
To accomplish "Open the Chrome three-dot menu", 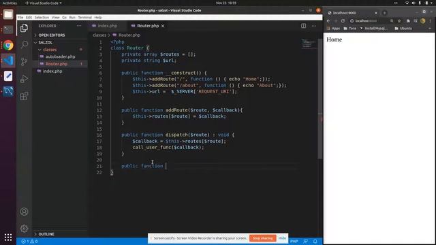I will 430,21.
